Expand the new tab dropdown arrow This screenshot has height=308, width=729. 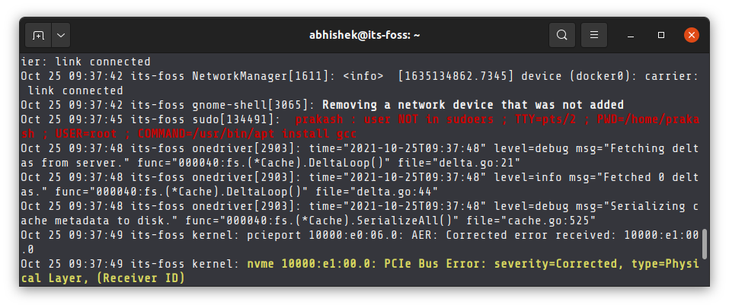(61, 35)
